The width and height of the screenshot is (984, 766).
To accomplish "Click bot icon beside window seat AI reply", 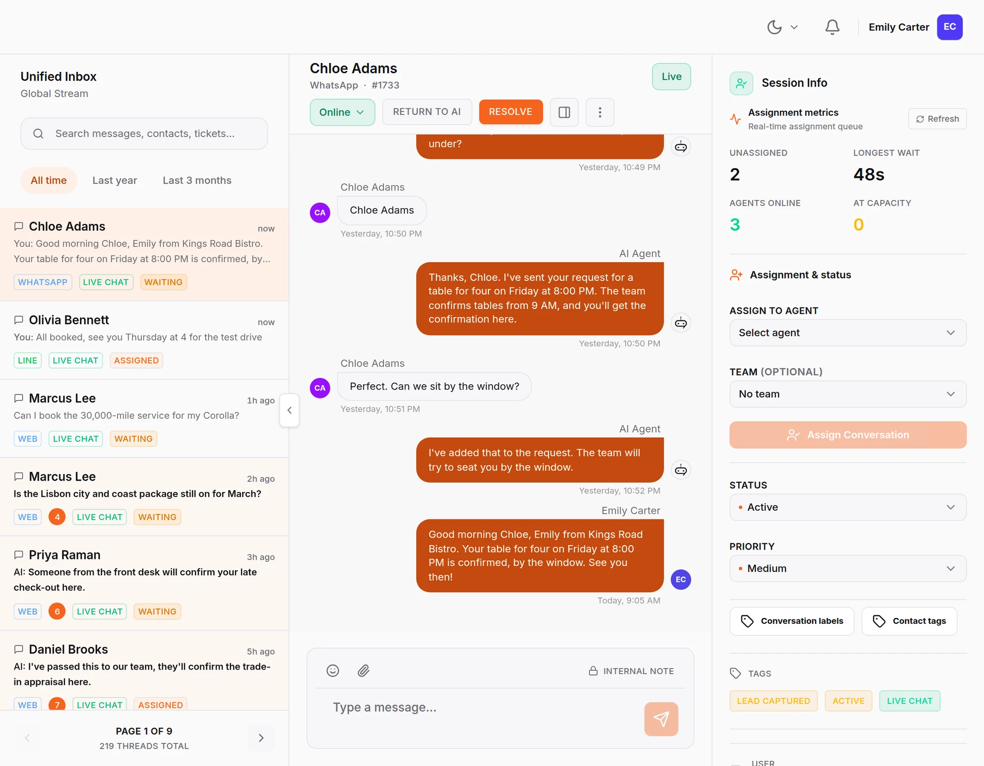I will pyautogui.click(x=681, y=470).
